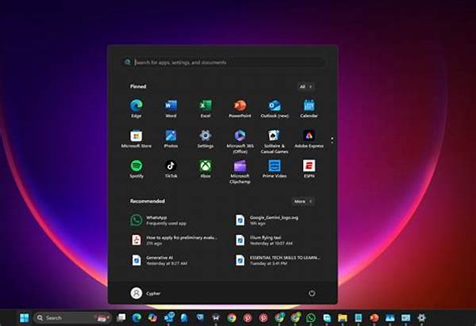
Task: Open ESSENTIAL TECH SKILLS TO LEARN file
Action: [279, 260]
